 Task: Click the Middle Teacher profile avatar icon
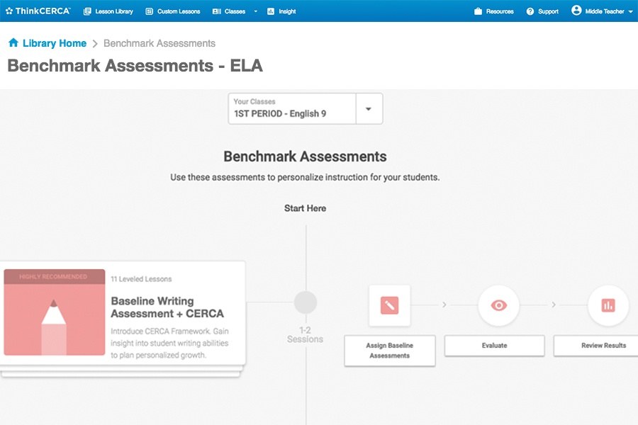coord(576,11)
